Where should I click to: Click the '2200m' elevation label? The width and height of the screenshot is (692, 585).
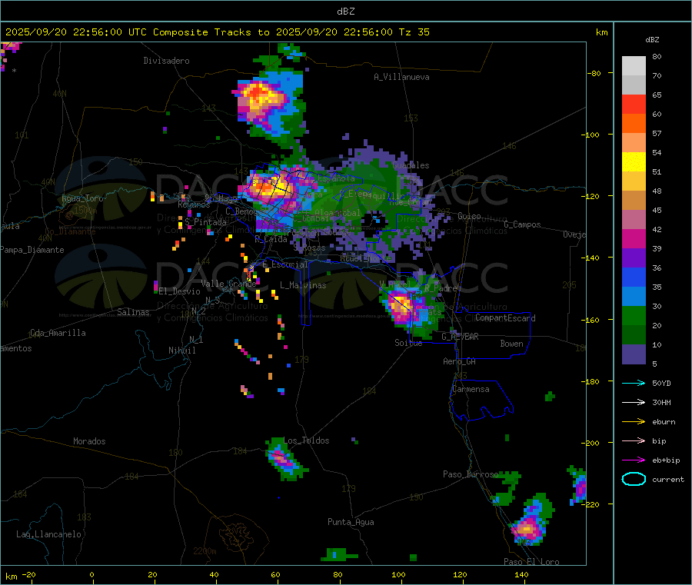point(205,551)
